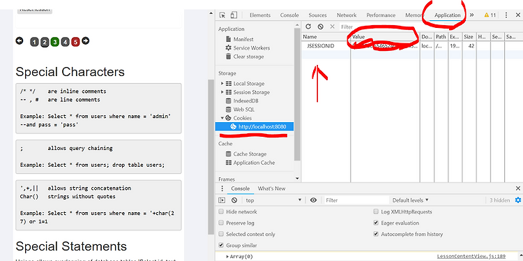
Task: Go to next lesson page arrow
Action: [x=86, y=40]
